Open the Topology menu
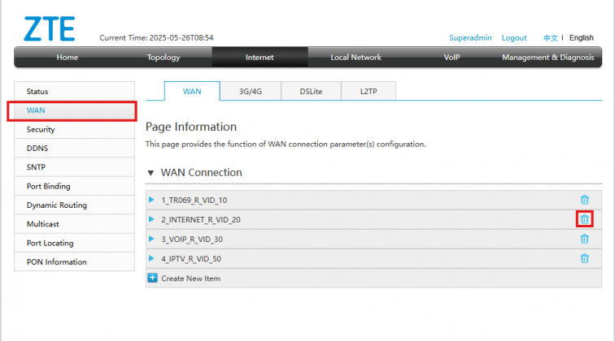 coord(164,58)
